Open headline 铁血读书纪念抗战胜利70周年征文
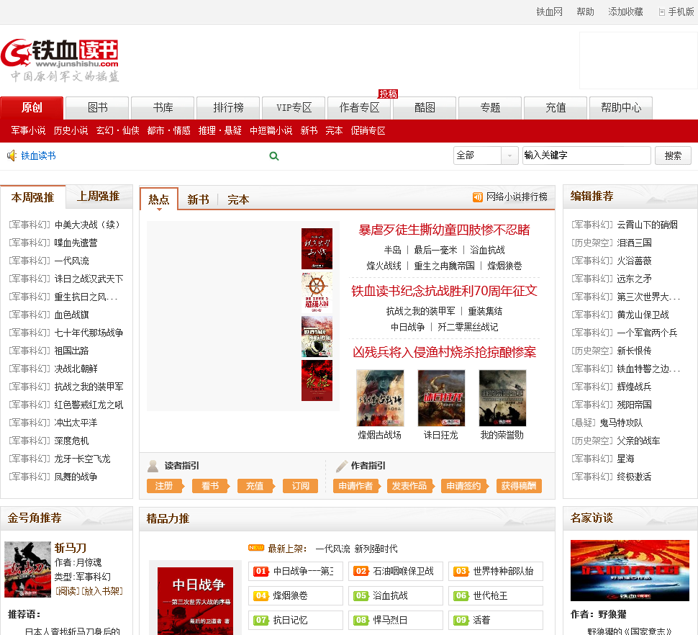This screenshot has height=635, width=698. tap(444, 291)
